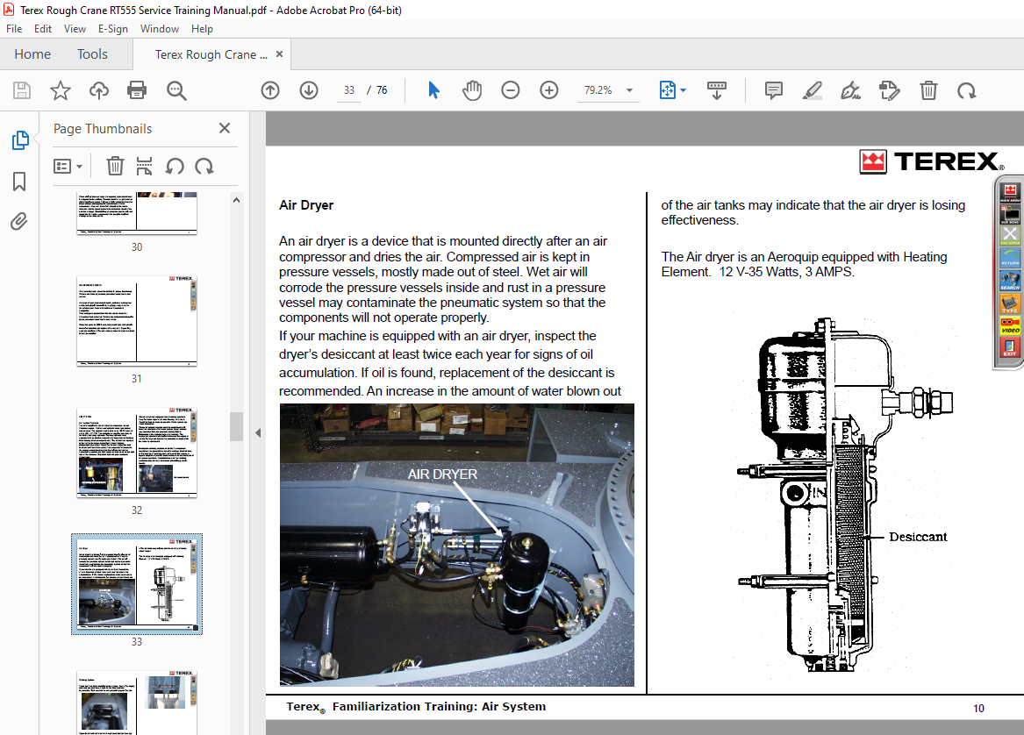The width and height of the screenshot is (1024, 735).
Task: Open the Edit menu
Action: [43, 29]
